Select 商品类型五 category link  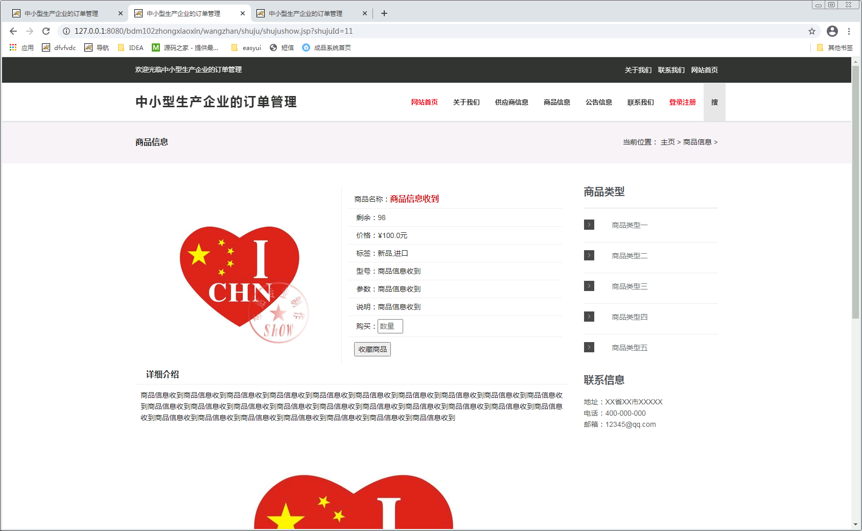pos(630,348)
